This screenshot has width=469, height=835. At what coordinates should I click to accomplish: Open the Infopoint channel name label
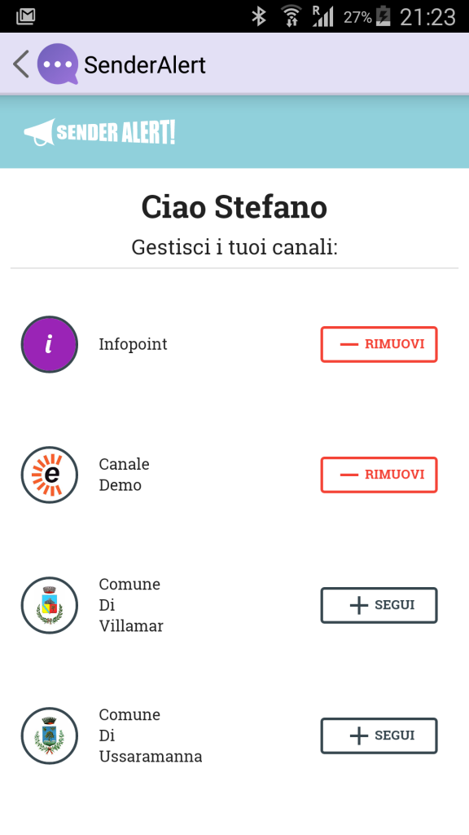pos(133,344)
